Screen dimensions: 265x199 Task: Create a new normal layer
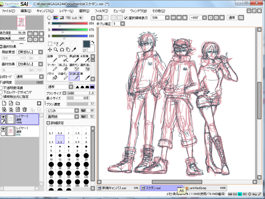4,103
